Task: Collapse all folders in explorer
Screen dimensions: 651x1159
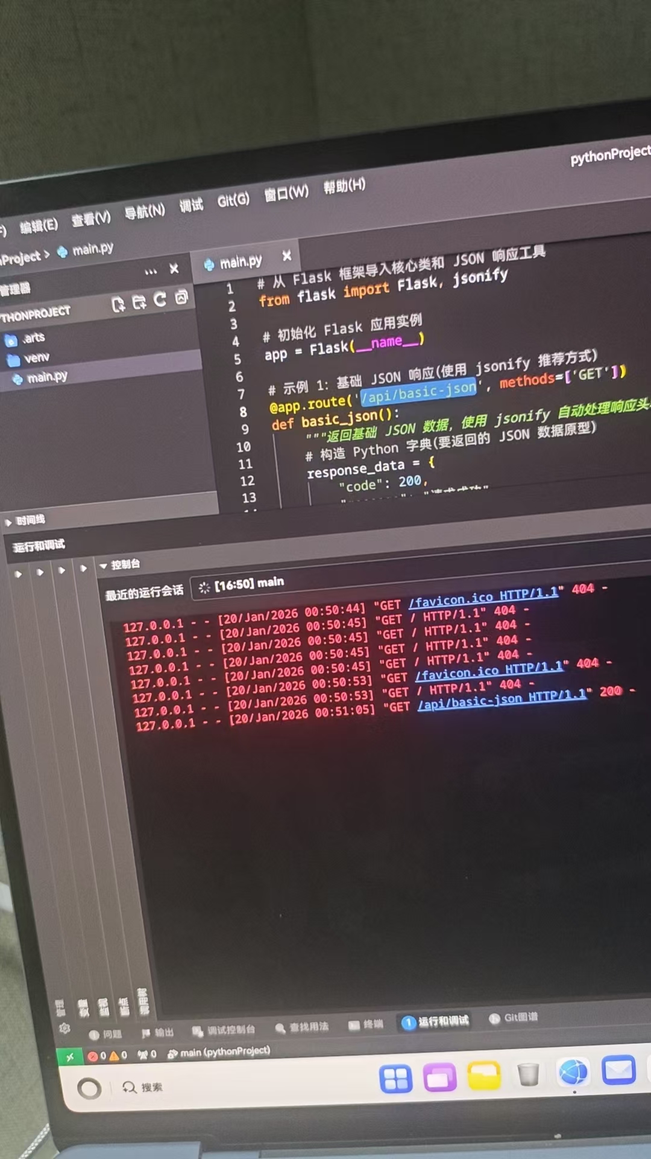Action: (181, 297)
